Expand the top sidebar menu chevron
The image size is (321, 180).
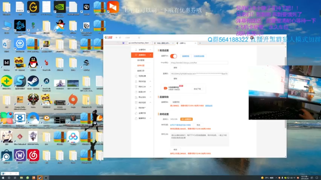(150, 49)
